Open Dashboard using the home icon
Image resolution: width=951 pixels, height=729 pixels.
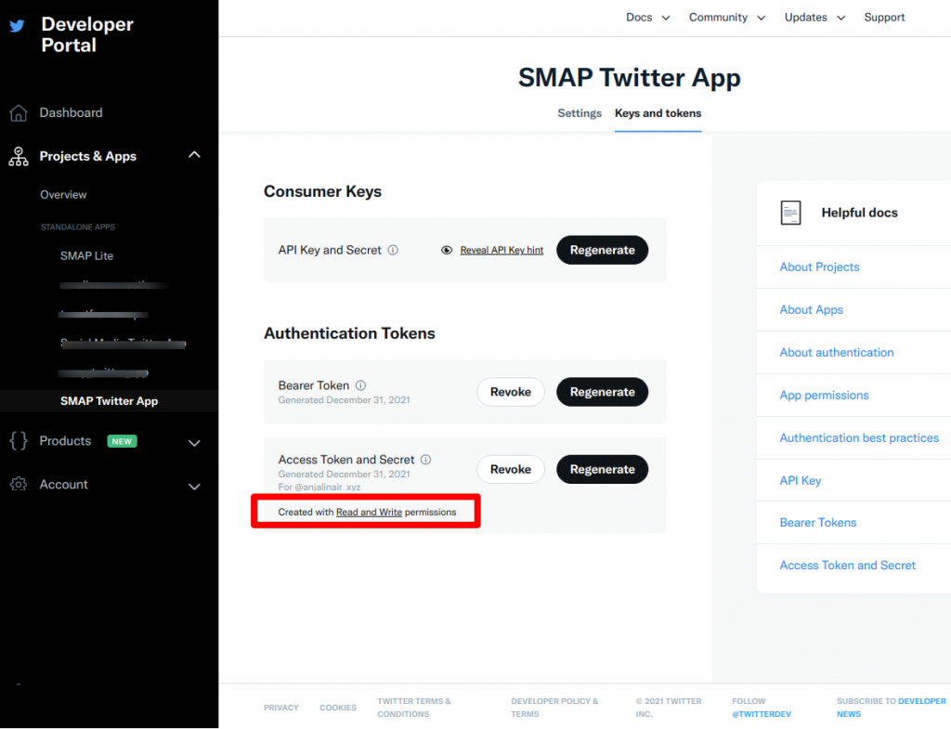tap(19, 112)
